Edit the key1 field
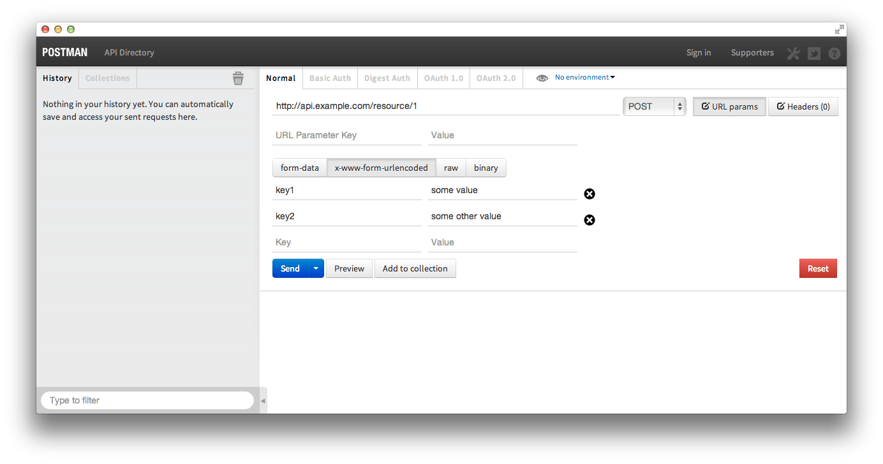The height and width of the screenshot is (464, 883). click(x=347, y=190)
